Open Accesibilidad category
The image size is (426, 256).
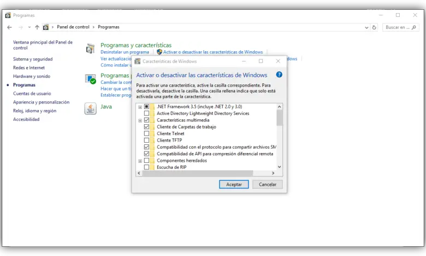26,119
